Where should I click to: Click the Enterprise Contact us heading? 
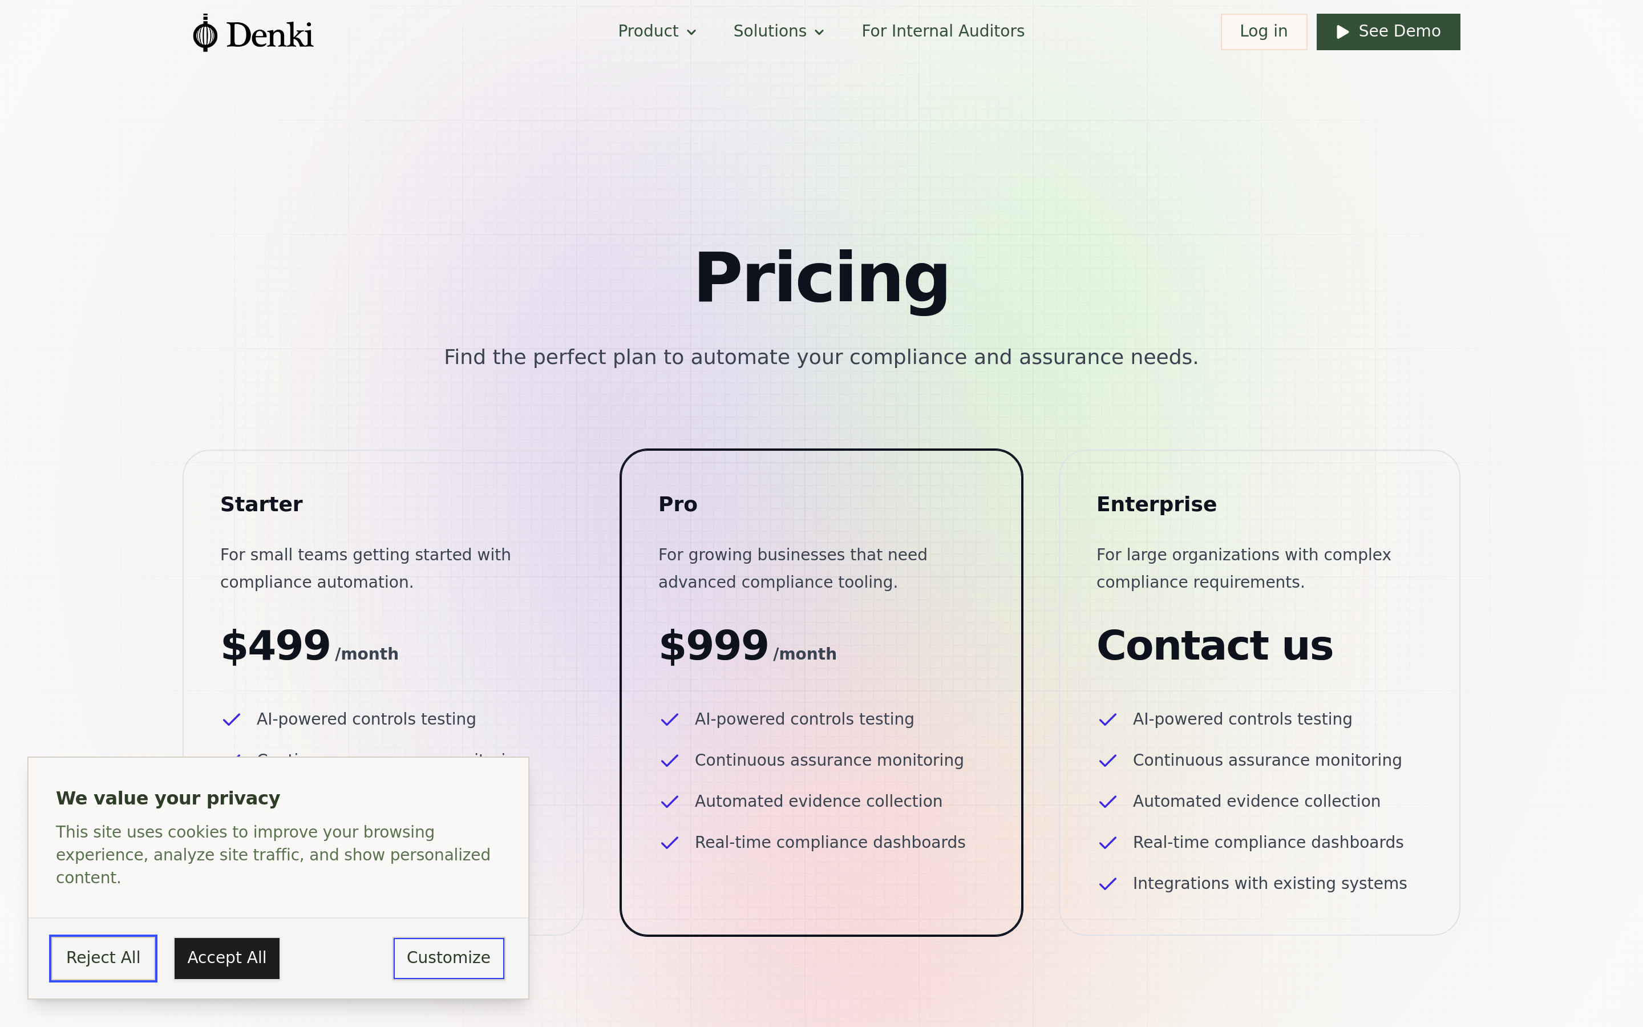tap(1214, 645)
